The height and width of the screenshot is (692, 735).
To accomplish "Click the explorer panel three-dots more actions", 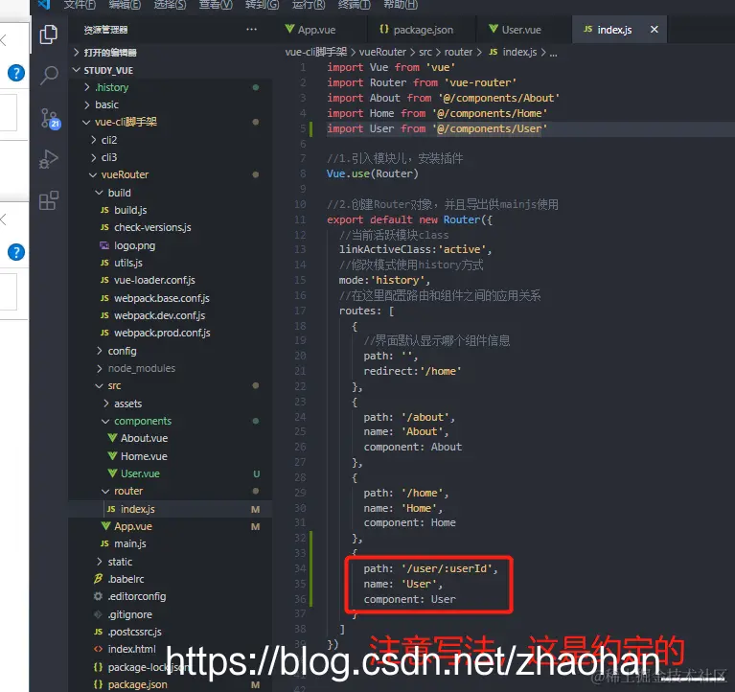I will click(251, 30).
